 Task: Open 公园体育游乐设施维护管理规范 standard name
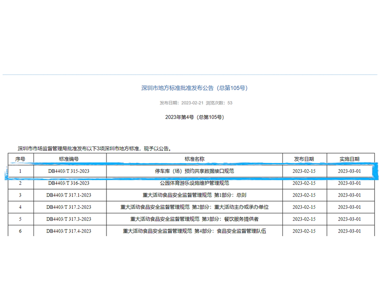pyautogui.click(x=194, y=183)
